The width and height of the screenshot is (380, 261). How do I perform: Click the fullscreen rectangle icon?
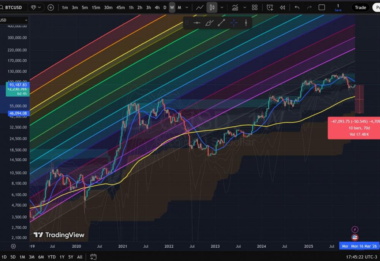pos(321,7)
